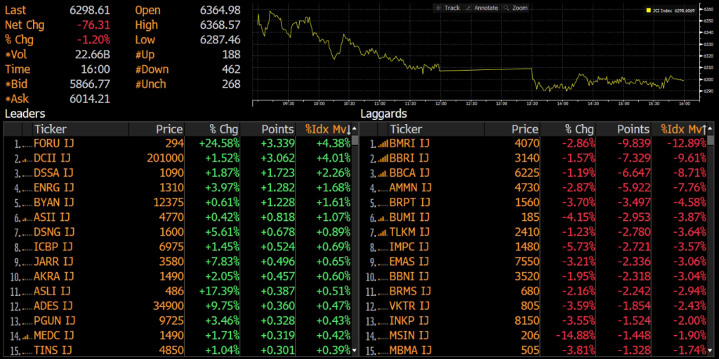Viewport: 719px width, 359px height.
Task: Click the BBRI IJ volume bar icon
Action: pyautogui.click(x=383, y=158)
